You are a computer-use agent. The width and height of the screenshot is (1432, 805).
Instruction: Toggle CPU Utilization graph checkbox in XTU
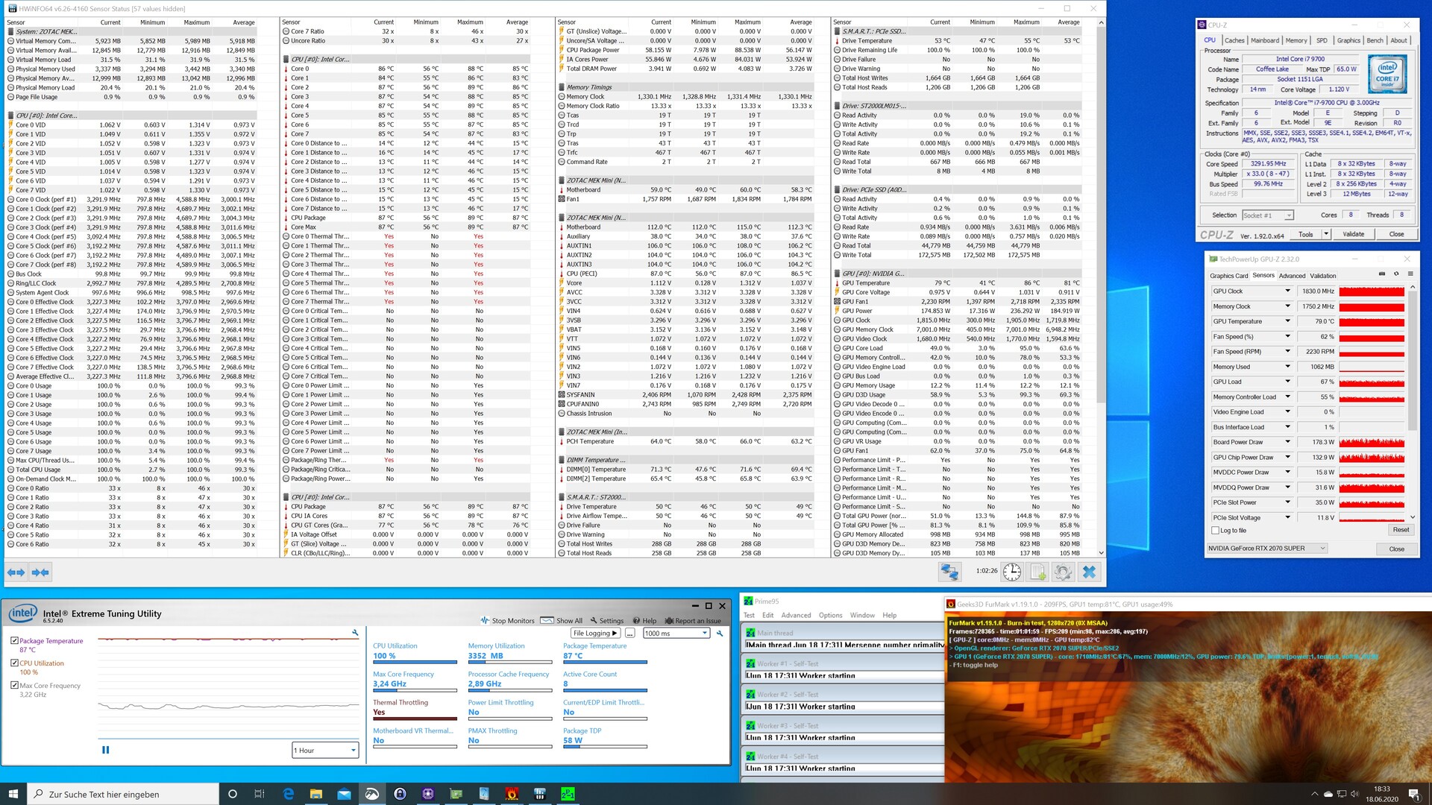coord(14,663)
